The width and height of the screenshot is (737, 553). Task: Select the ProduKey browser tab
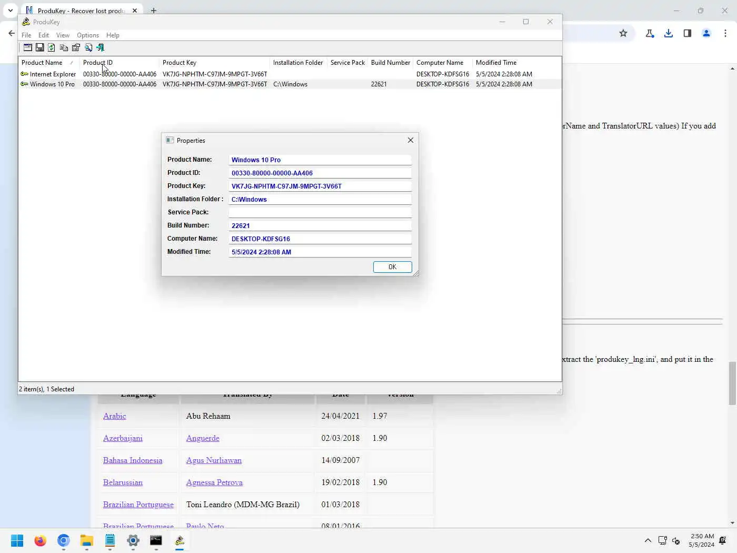(x=81, y=11)
